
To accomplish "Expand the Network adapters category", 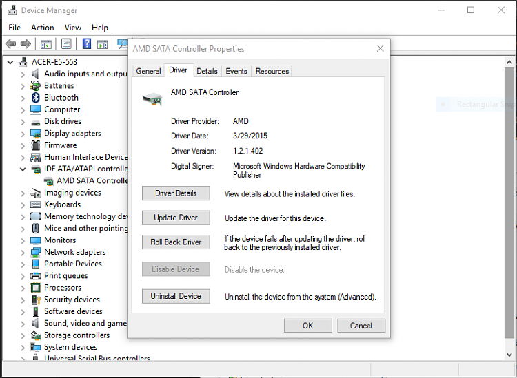I will click(23, 252).
